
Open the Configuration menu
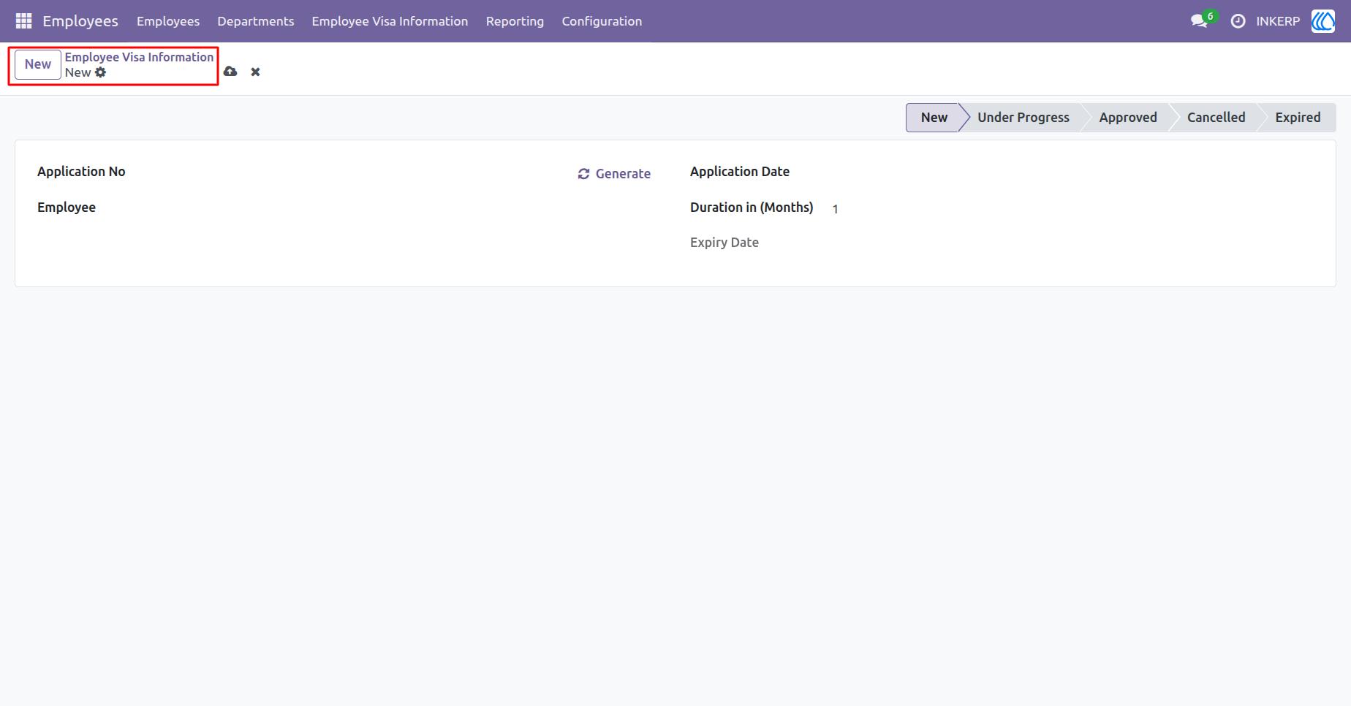point(602,21)
